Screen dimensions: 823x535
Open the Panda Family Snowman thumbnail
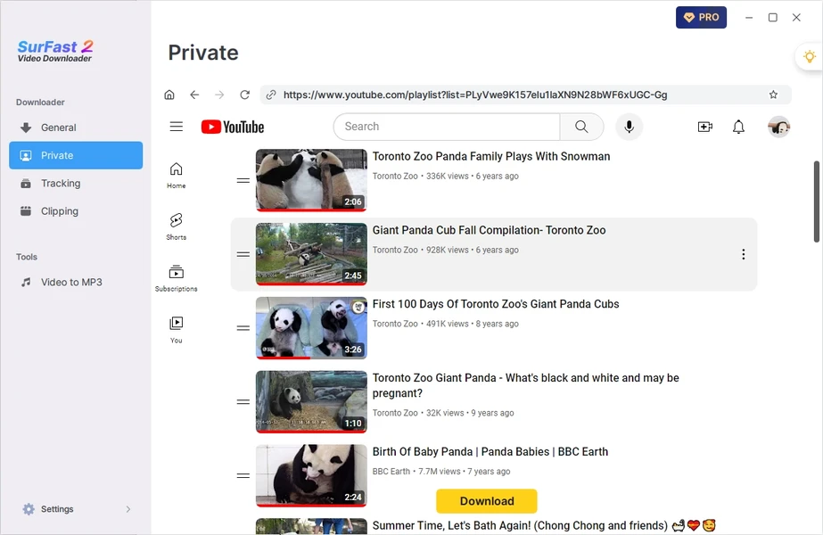(x=311, y=180)
